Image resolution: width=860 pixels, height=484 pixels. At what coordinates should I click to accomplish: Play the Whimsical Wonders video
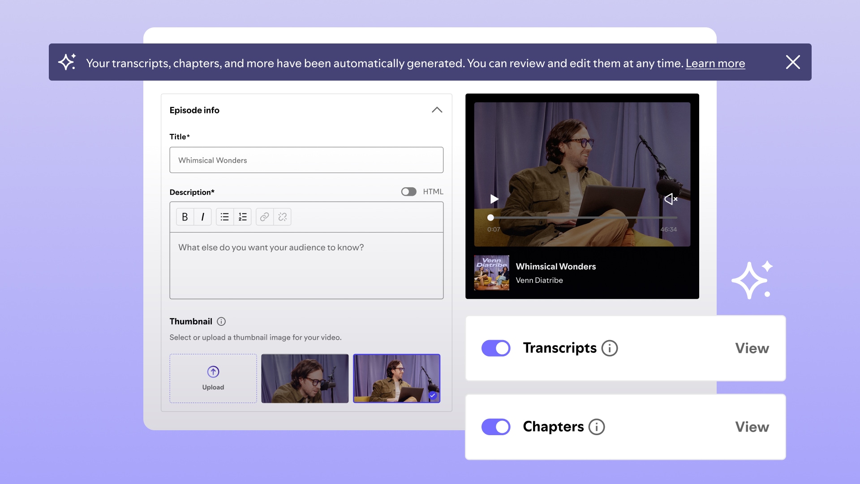[494, 199]
